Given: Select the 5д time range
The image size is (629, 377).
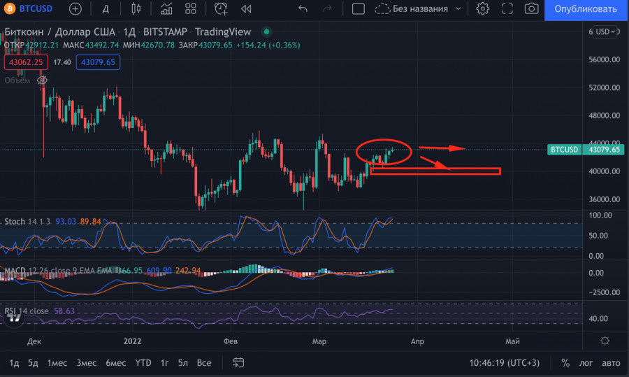Looking at the screenshot, I should [x=33, y=363].
